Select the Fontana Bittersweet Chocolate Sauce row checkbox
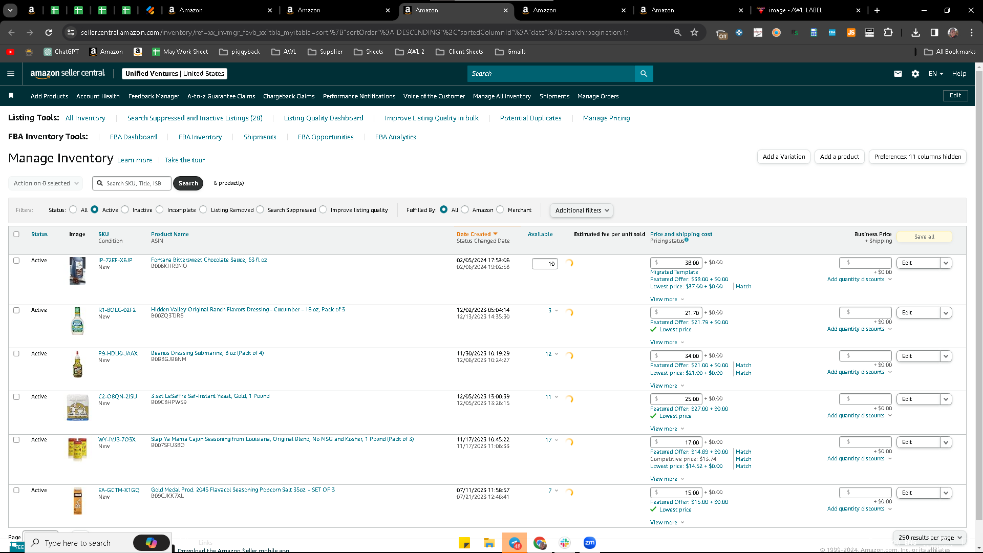Screen dimensions: 983x553 pyautogui.click(x=16, y=261)
